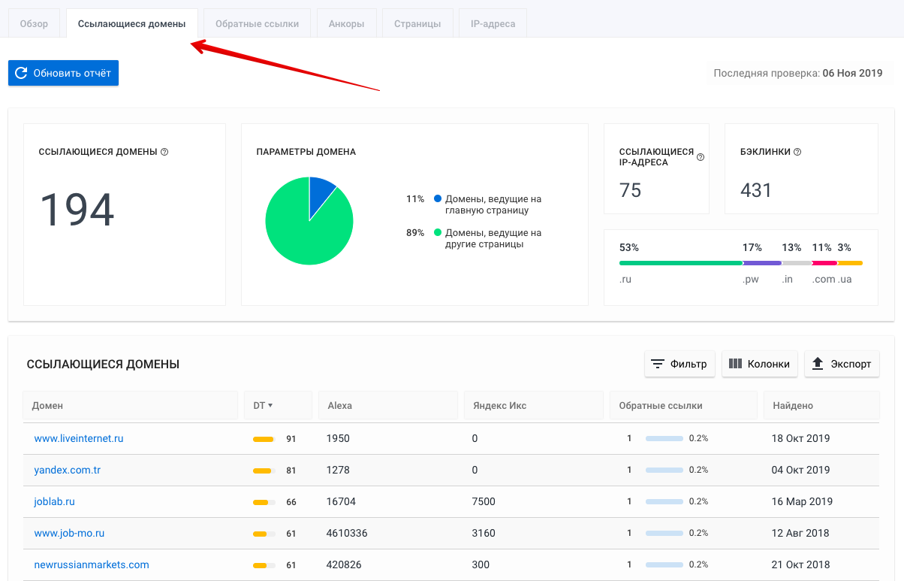Click the blue pie chart slice

click(321, 194)
